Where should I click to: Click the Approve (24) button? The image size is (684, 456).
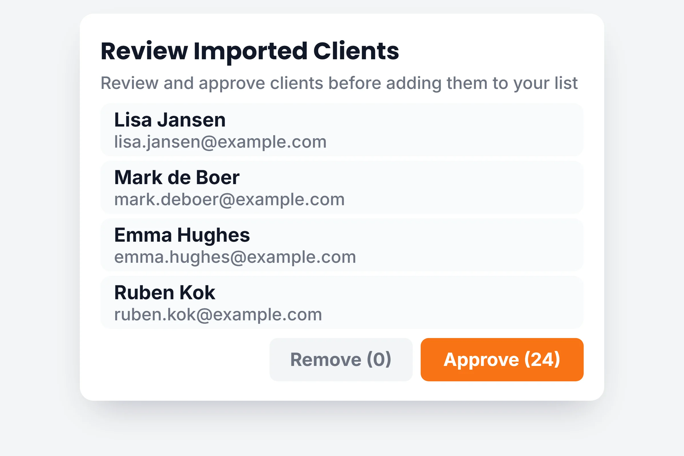(x=502, y=359)
